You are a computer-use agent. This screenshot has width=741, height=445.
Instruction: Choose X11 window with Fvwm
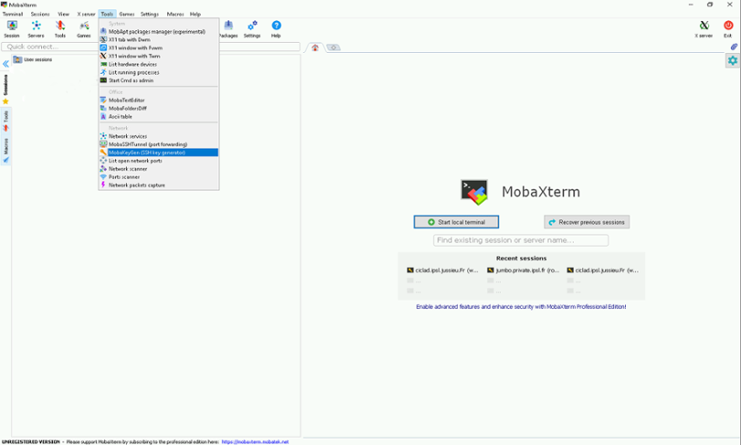click(159, 48)
